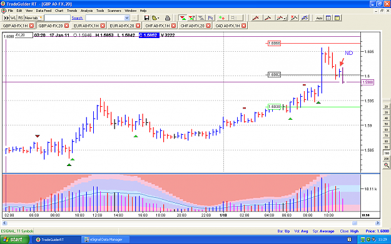Switch to the EUR A0-FX,20 tab

coord(122,26)
